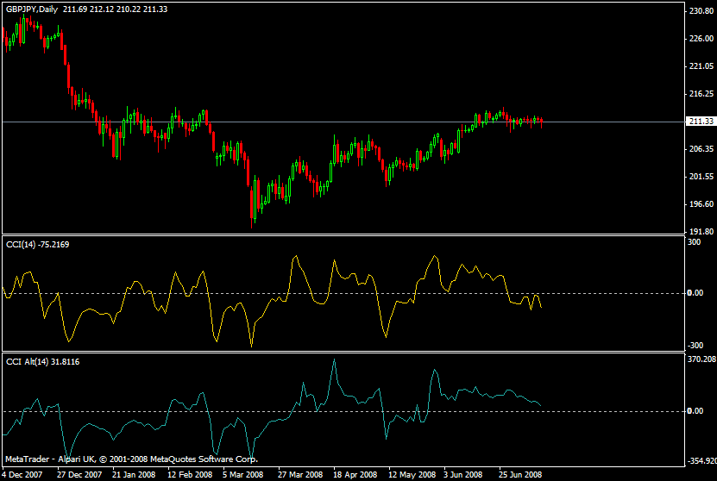This screenshot has width=717, height=481.
Task: Click the -300 level label in CCI(14) pane
Action: point(694,344)
